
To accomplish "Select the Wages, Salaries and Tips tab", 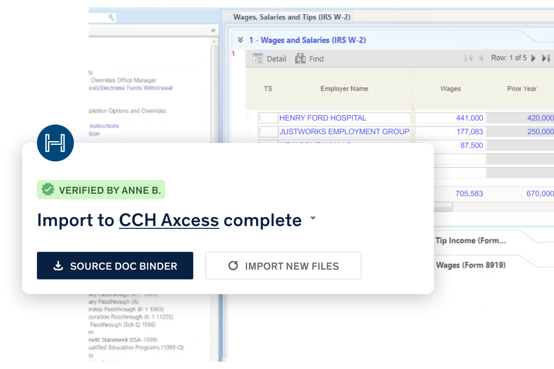I will coord(291,17).
